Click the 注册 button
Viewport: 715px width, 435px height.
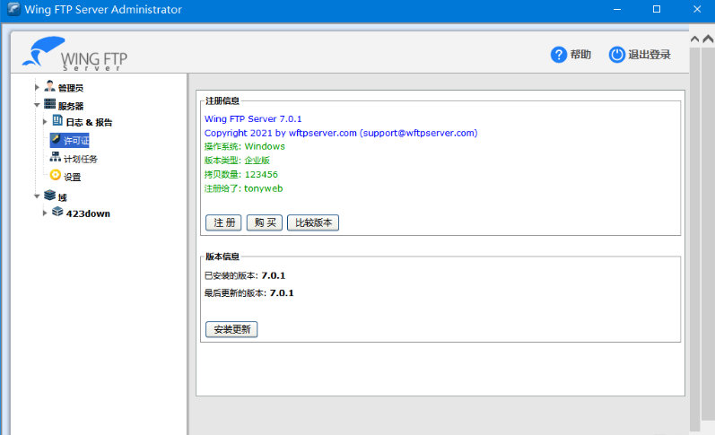point(223,222)
